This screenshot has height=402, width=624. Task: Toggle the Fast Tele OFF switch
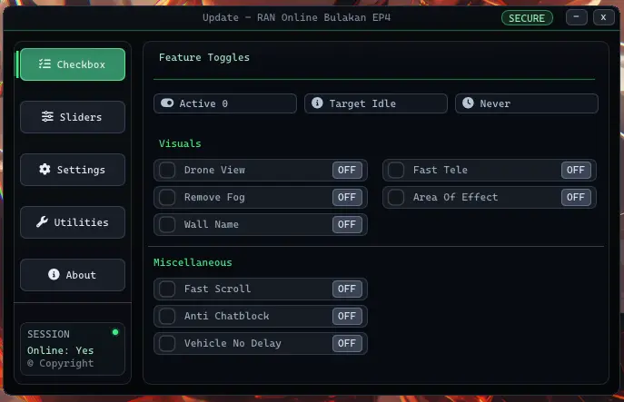(576, 171)
